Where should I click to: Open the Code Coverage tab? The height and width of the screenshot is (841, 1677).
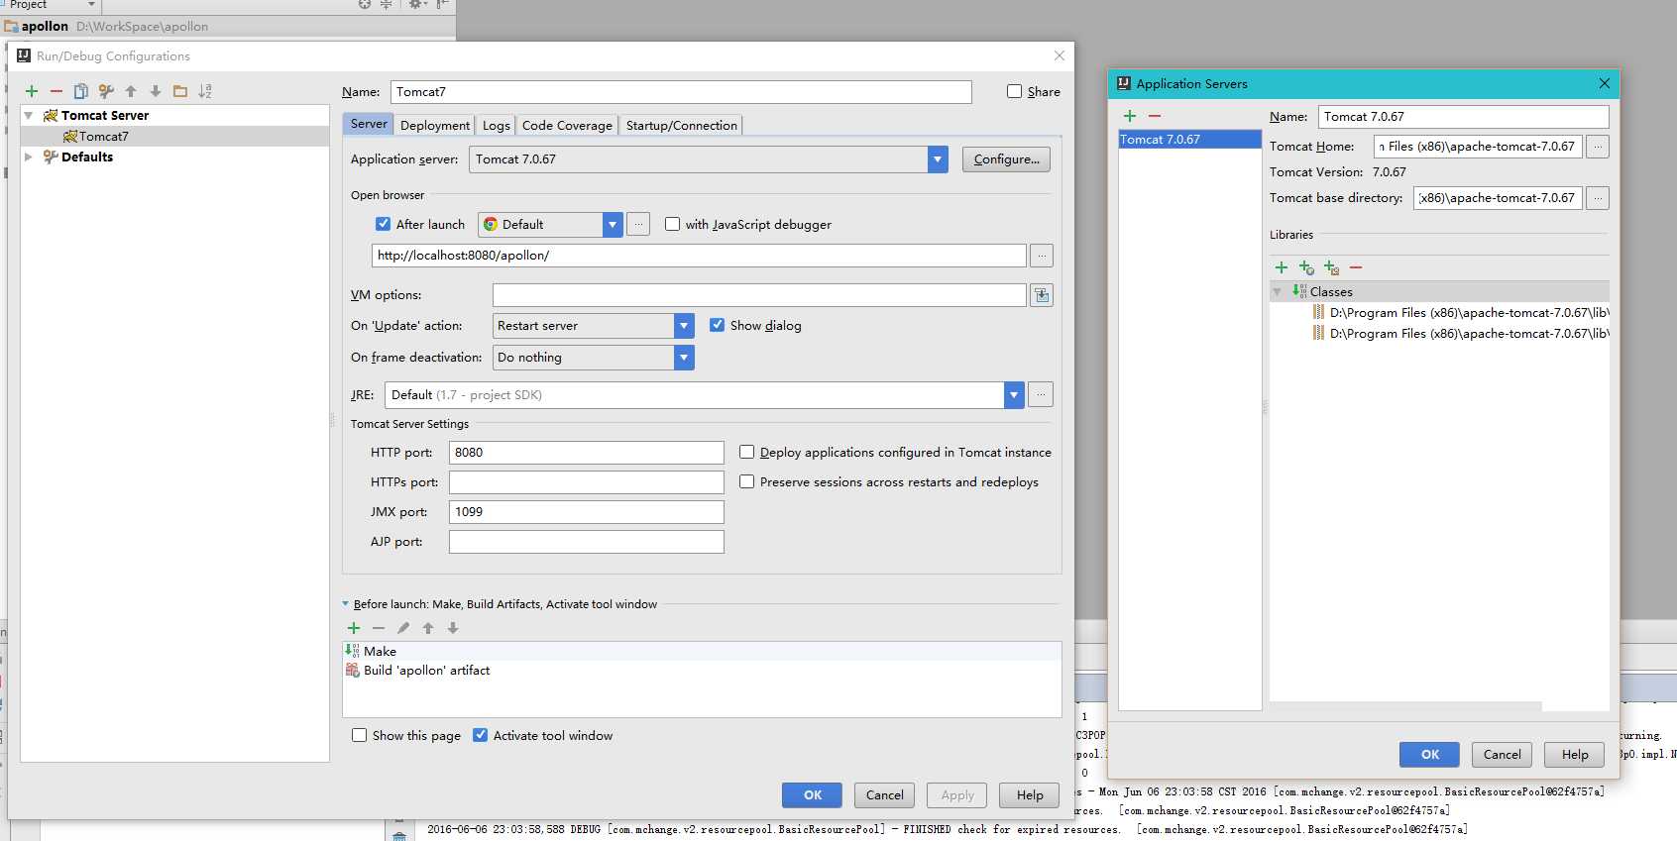(x=567, y=126)
